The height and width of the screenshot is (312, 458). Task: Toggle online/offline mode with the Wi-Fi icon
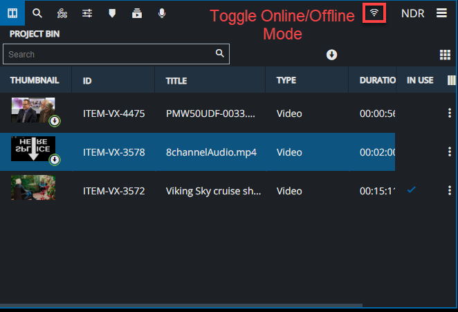374,12
